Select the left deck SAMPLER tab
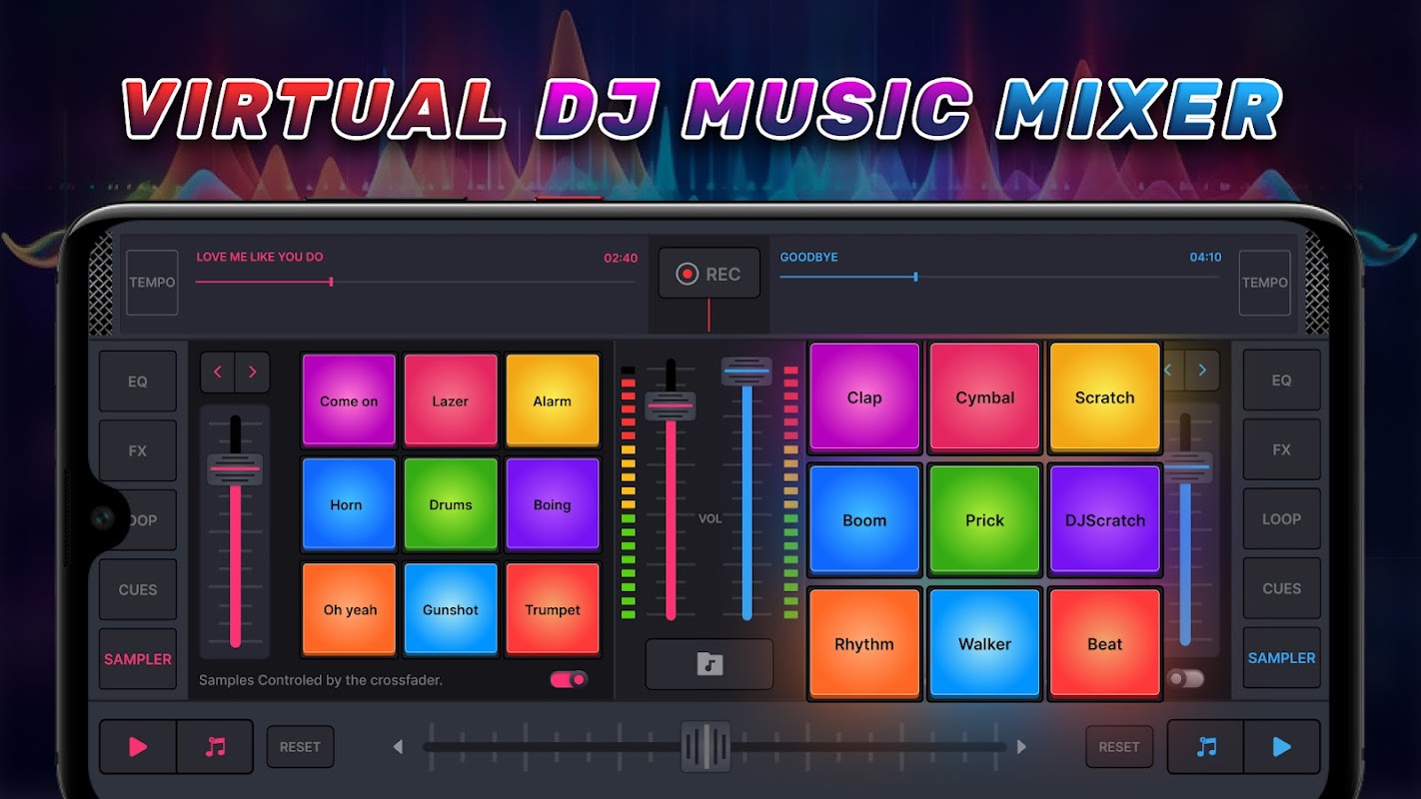This screenshot has width=1421, height=799. (138, 659)
